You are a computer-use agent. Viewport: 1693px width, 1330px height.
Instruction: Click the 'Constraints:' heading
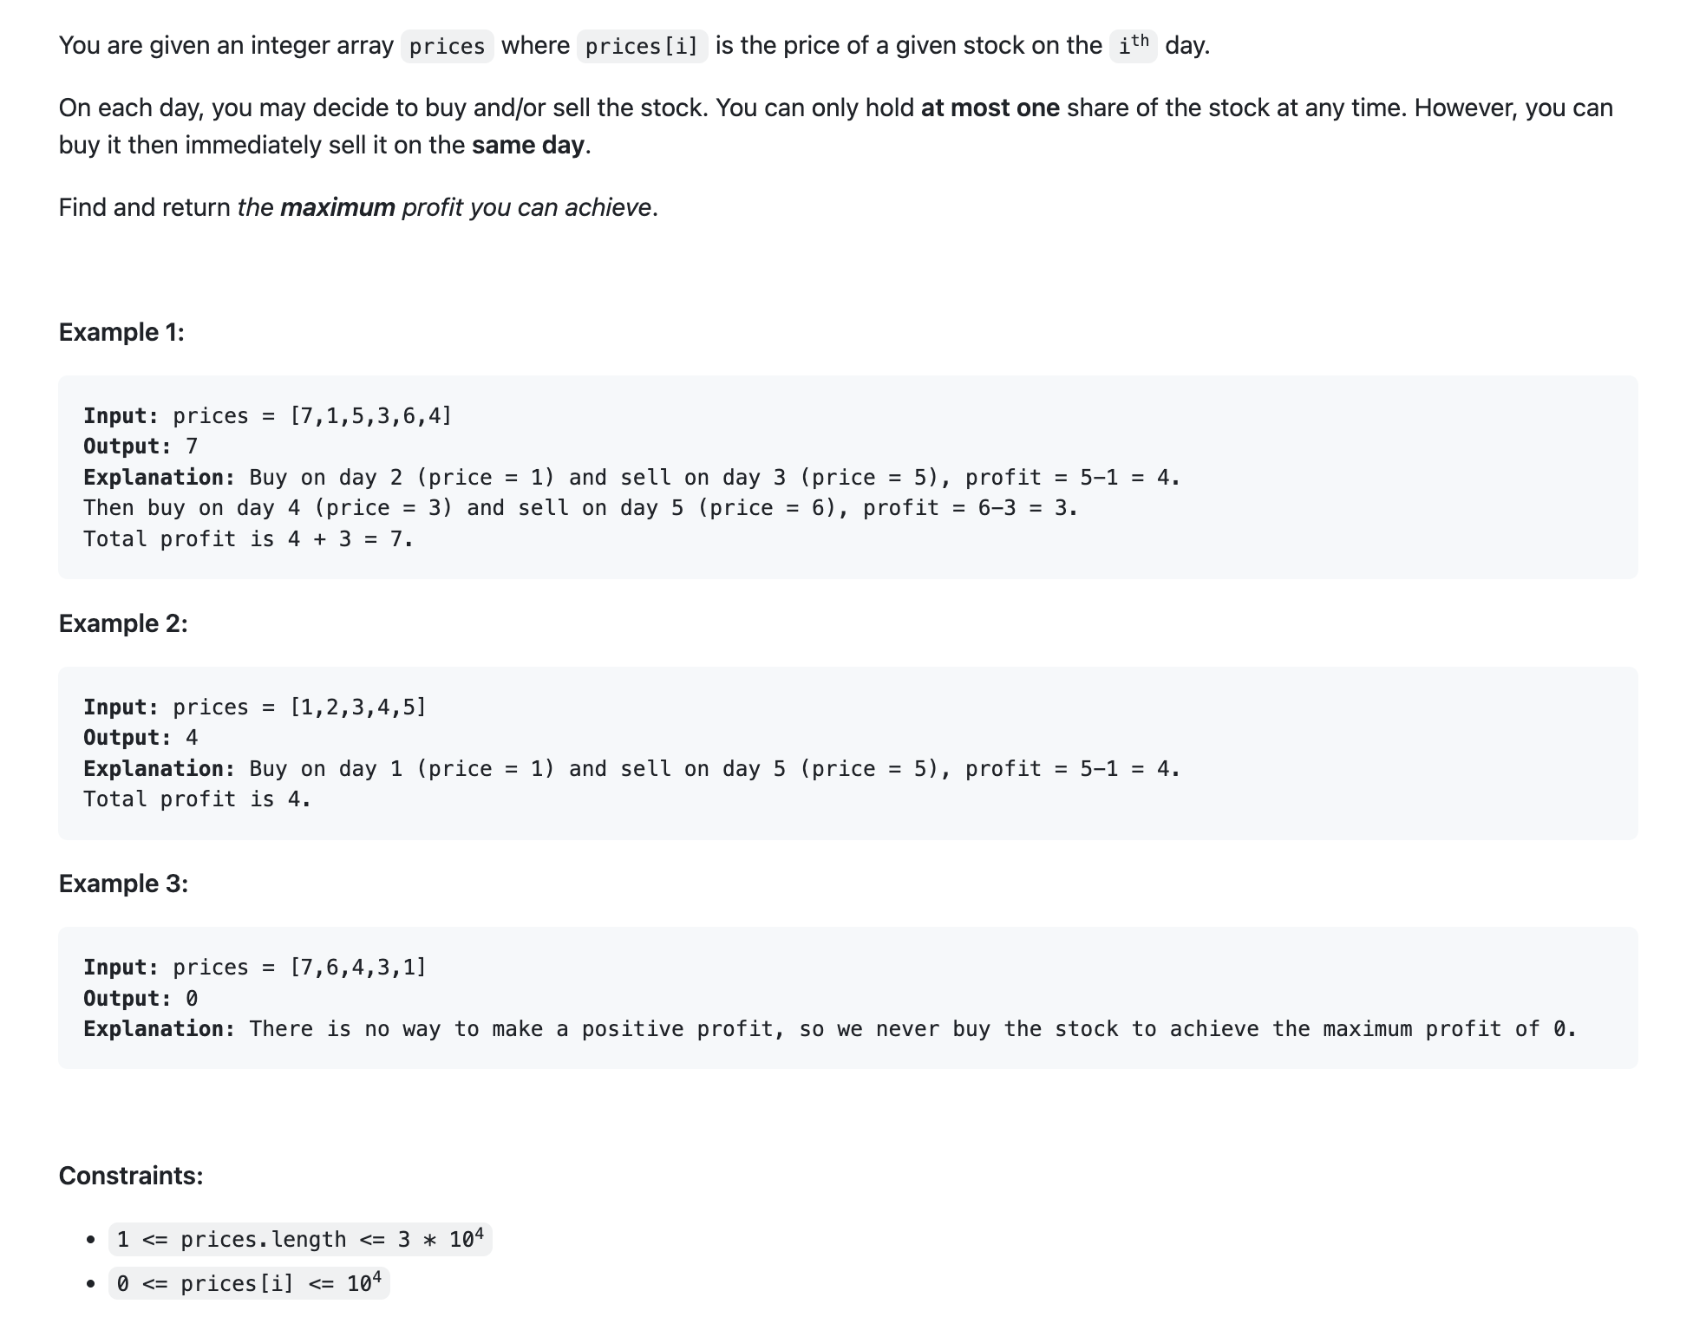point(131,1176)
